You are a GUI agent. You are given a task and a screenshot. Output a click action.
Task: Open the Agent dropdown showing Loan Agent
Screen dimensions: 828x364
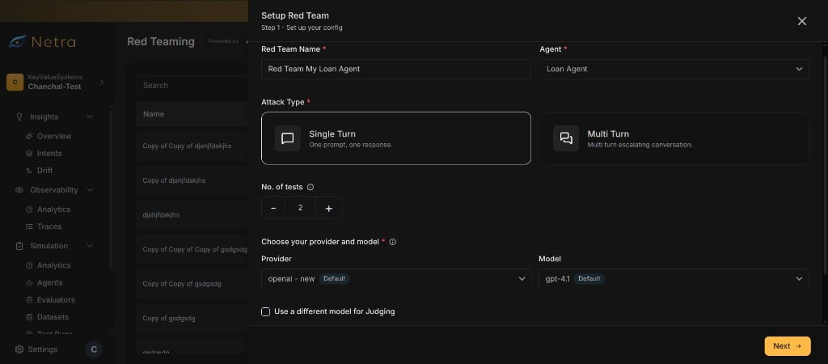tap(674, 69)
